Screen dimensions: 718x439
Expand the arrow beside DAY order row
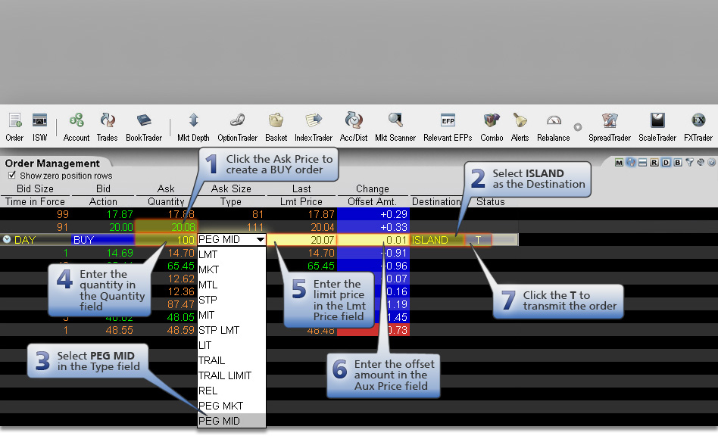pos(7,239)
